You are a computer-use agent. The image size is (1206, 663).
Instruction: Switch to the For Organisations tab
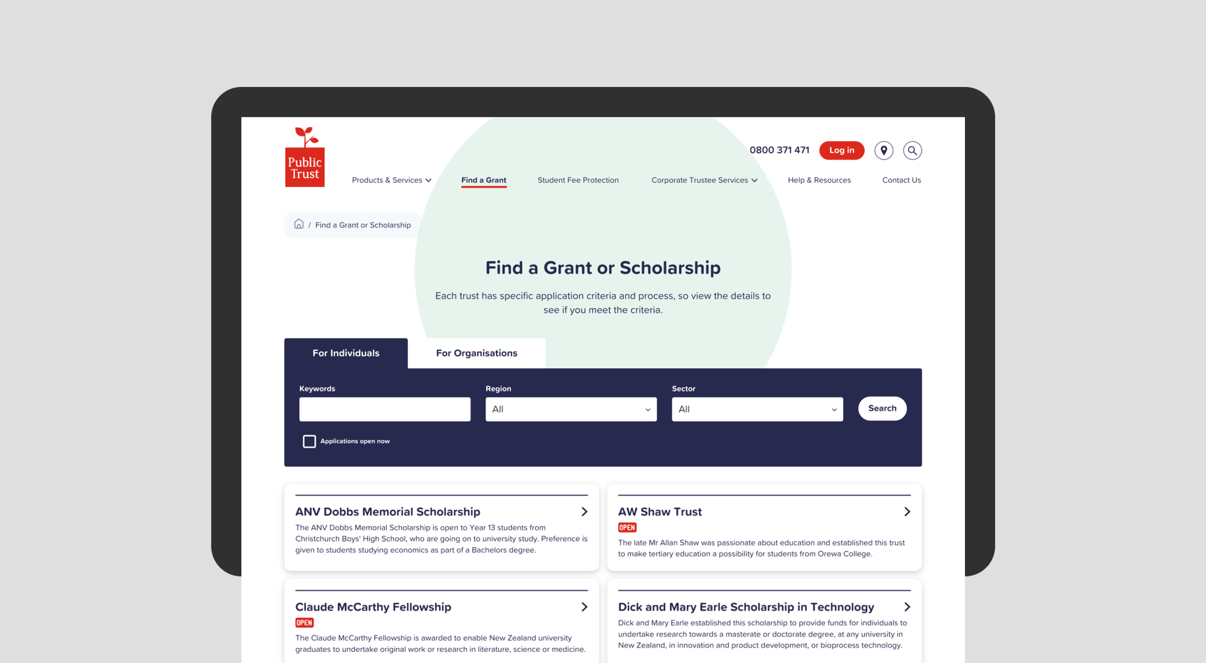(476, 353)
